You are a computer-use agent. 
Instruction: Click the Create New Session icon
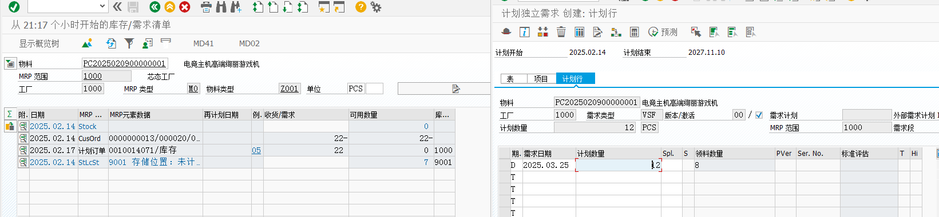(x=324, y=7)
